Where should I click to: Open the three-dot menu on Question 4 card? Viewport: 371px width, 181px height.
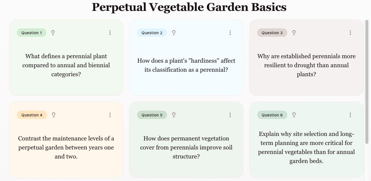tap(110, 115)
